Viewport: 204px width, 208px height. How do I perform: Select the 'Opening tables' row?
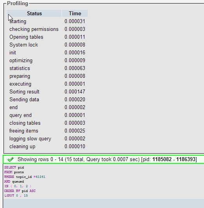tap(47, 37)
